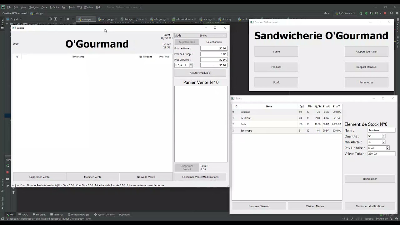Click the trash icon in Run tool window

(13, 192)
